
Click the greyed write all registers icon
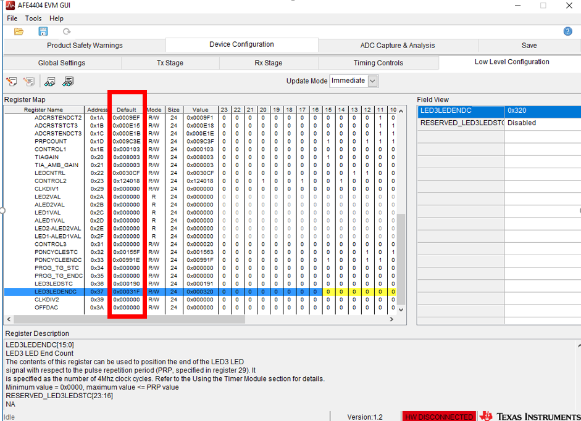click(x=29, y=81)
